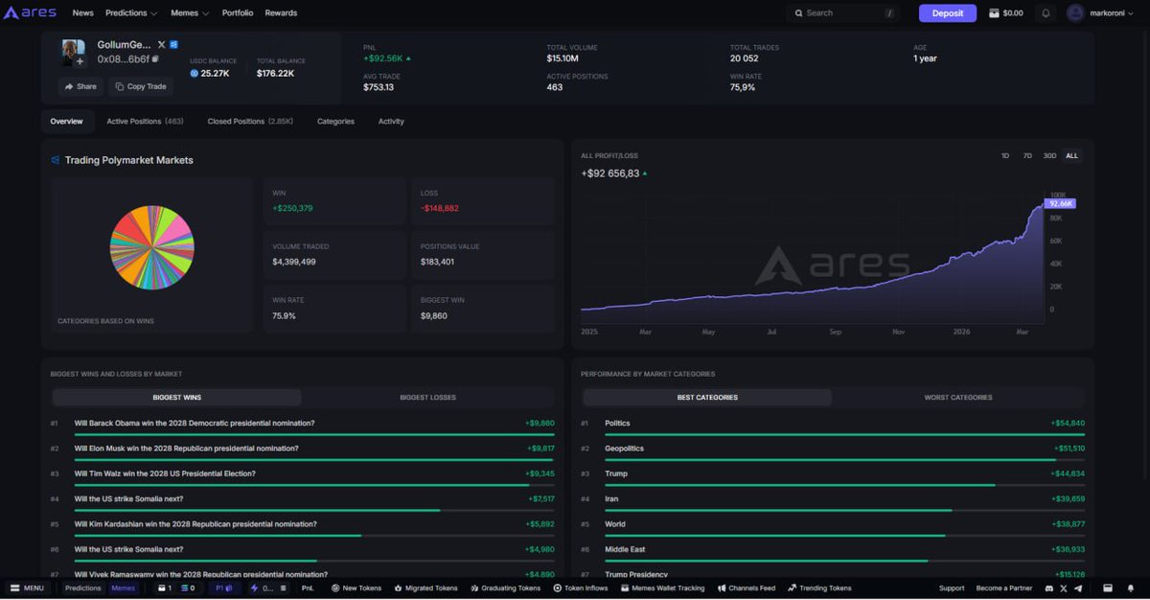Click the hamburger MENU icon in the bottom bar
1150x600 pixels.
(x=15, y=588)
